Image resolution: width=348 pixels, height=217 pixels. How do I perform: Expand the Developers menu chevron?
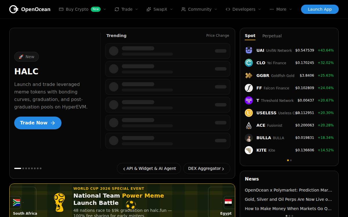pos(260,9)
